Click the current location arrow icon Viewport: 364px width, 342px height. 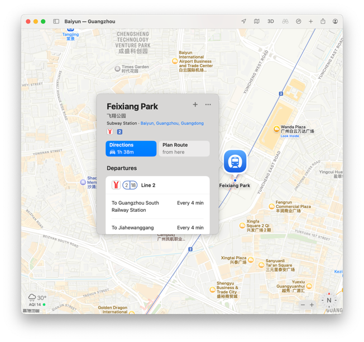click(243, 21)
